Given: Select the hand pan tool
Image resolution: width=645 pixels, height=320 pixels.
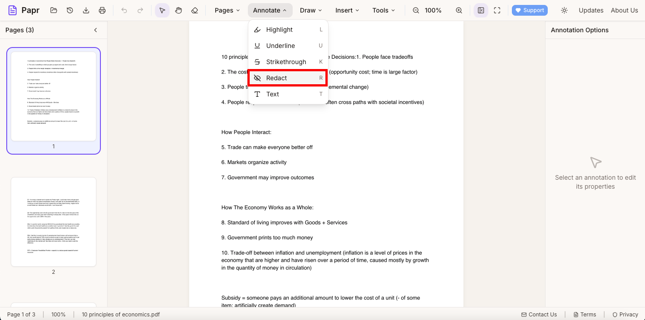Looking at the screenshot, I should (178, 10).
